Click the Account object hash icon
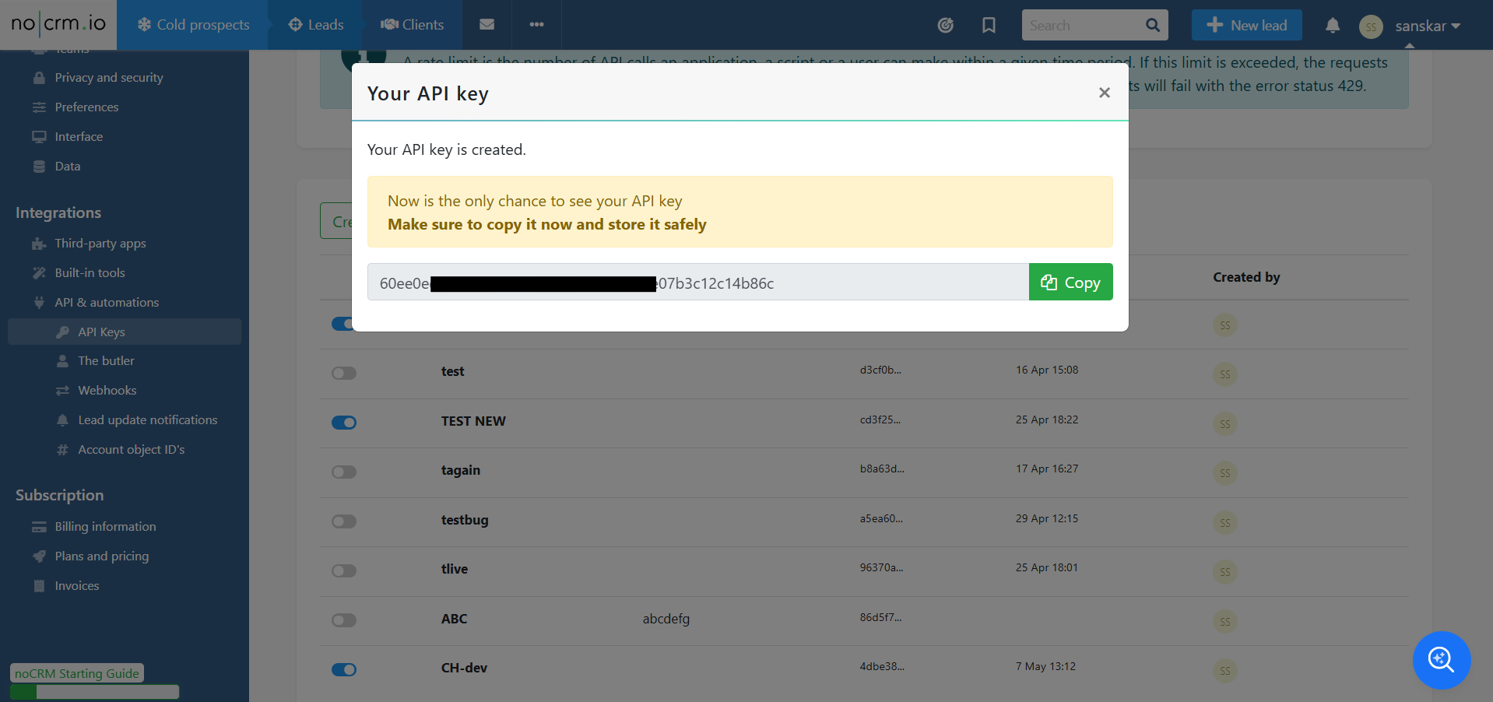The image size is (1493, 702). (x=62, y=450)
